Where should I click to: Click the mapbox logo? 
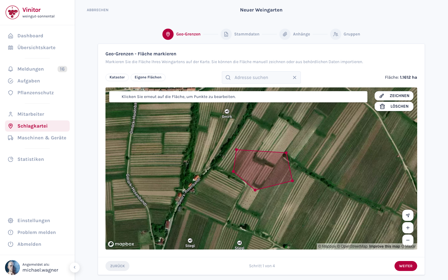point(121,244)
